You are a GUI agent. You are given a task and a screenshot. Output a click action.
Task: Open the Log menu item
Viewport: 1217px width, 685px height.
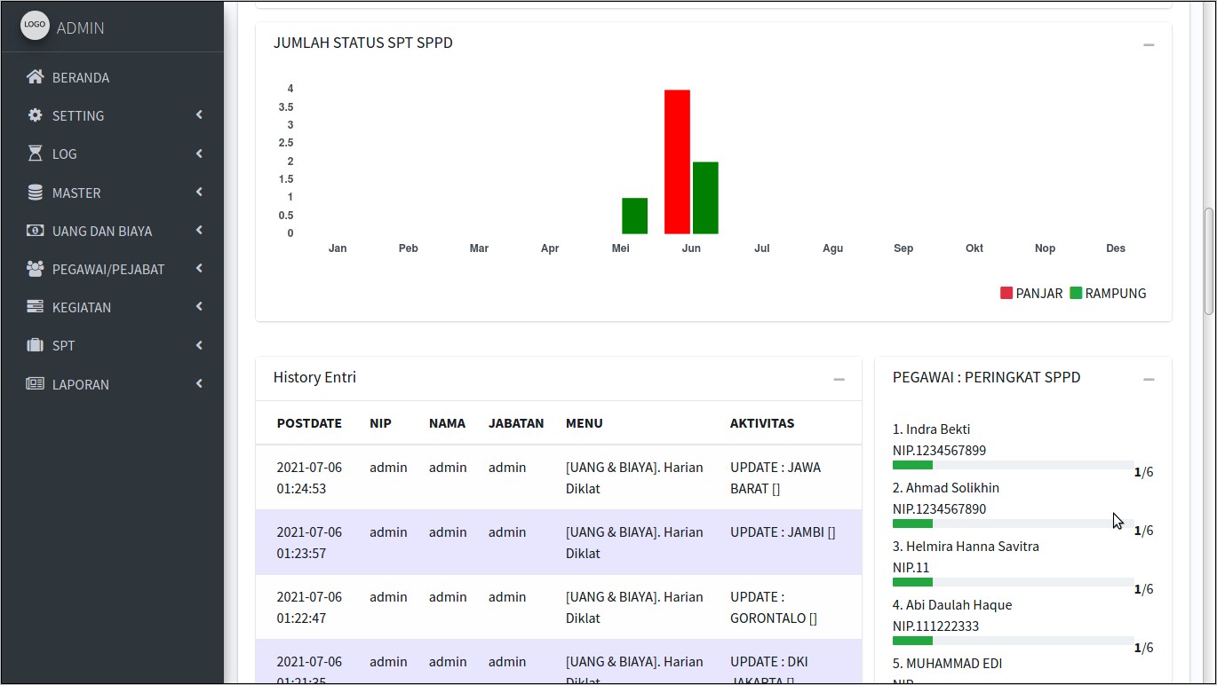(112, 154)
